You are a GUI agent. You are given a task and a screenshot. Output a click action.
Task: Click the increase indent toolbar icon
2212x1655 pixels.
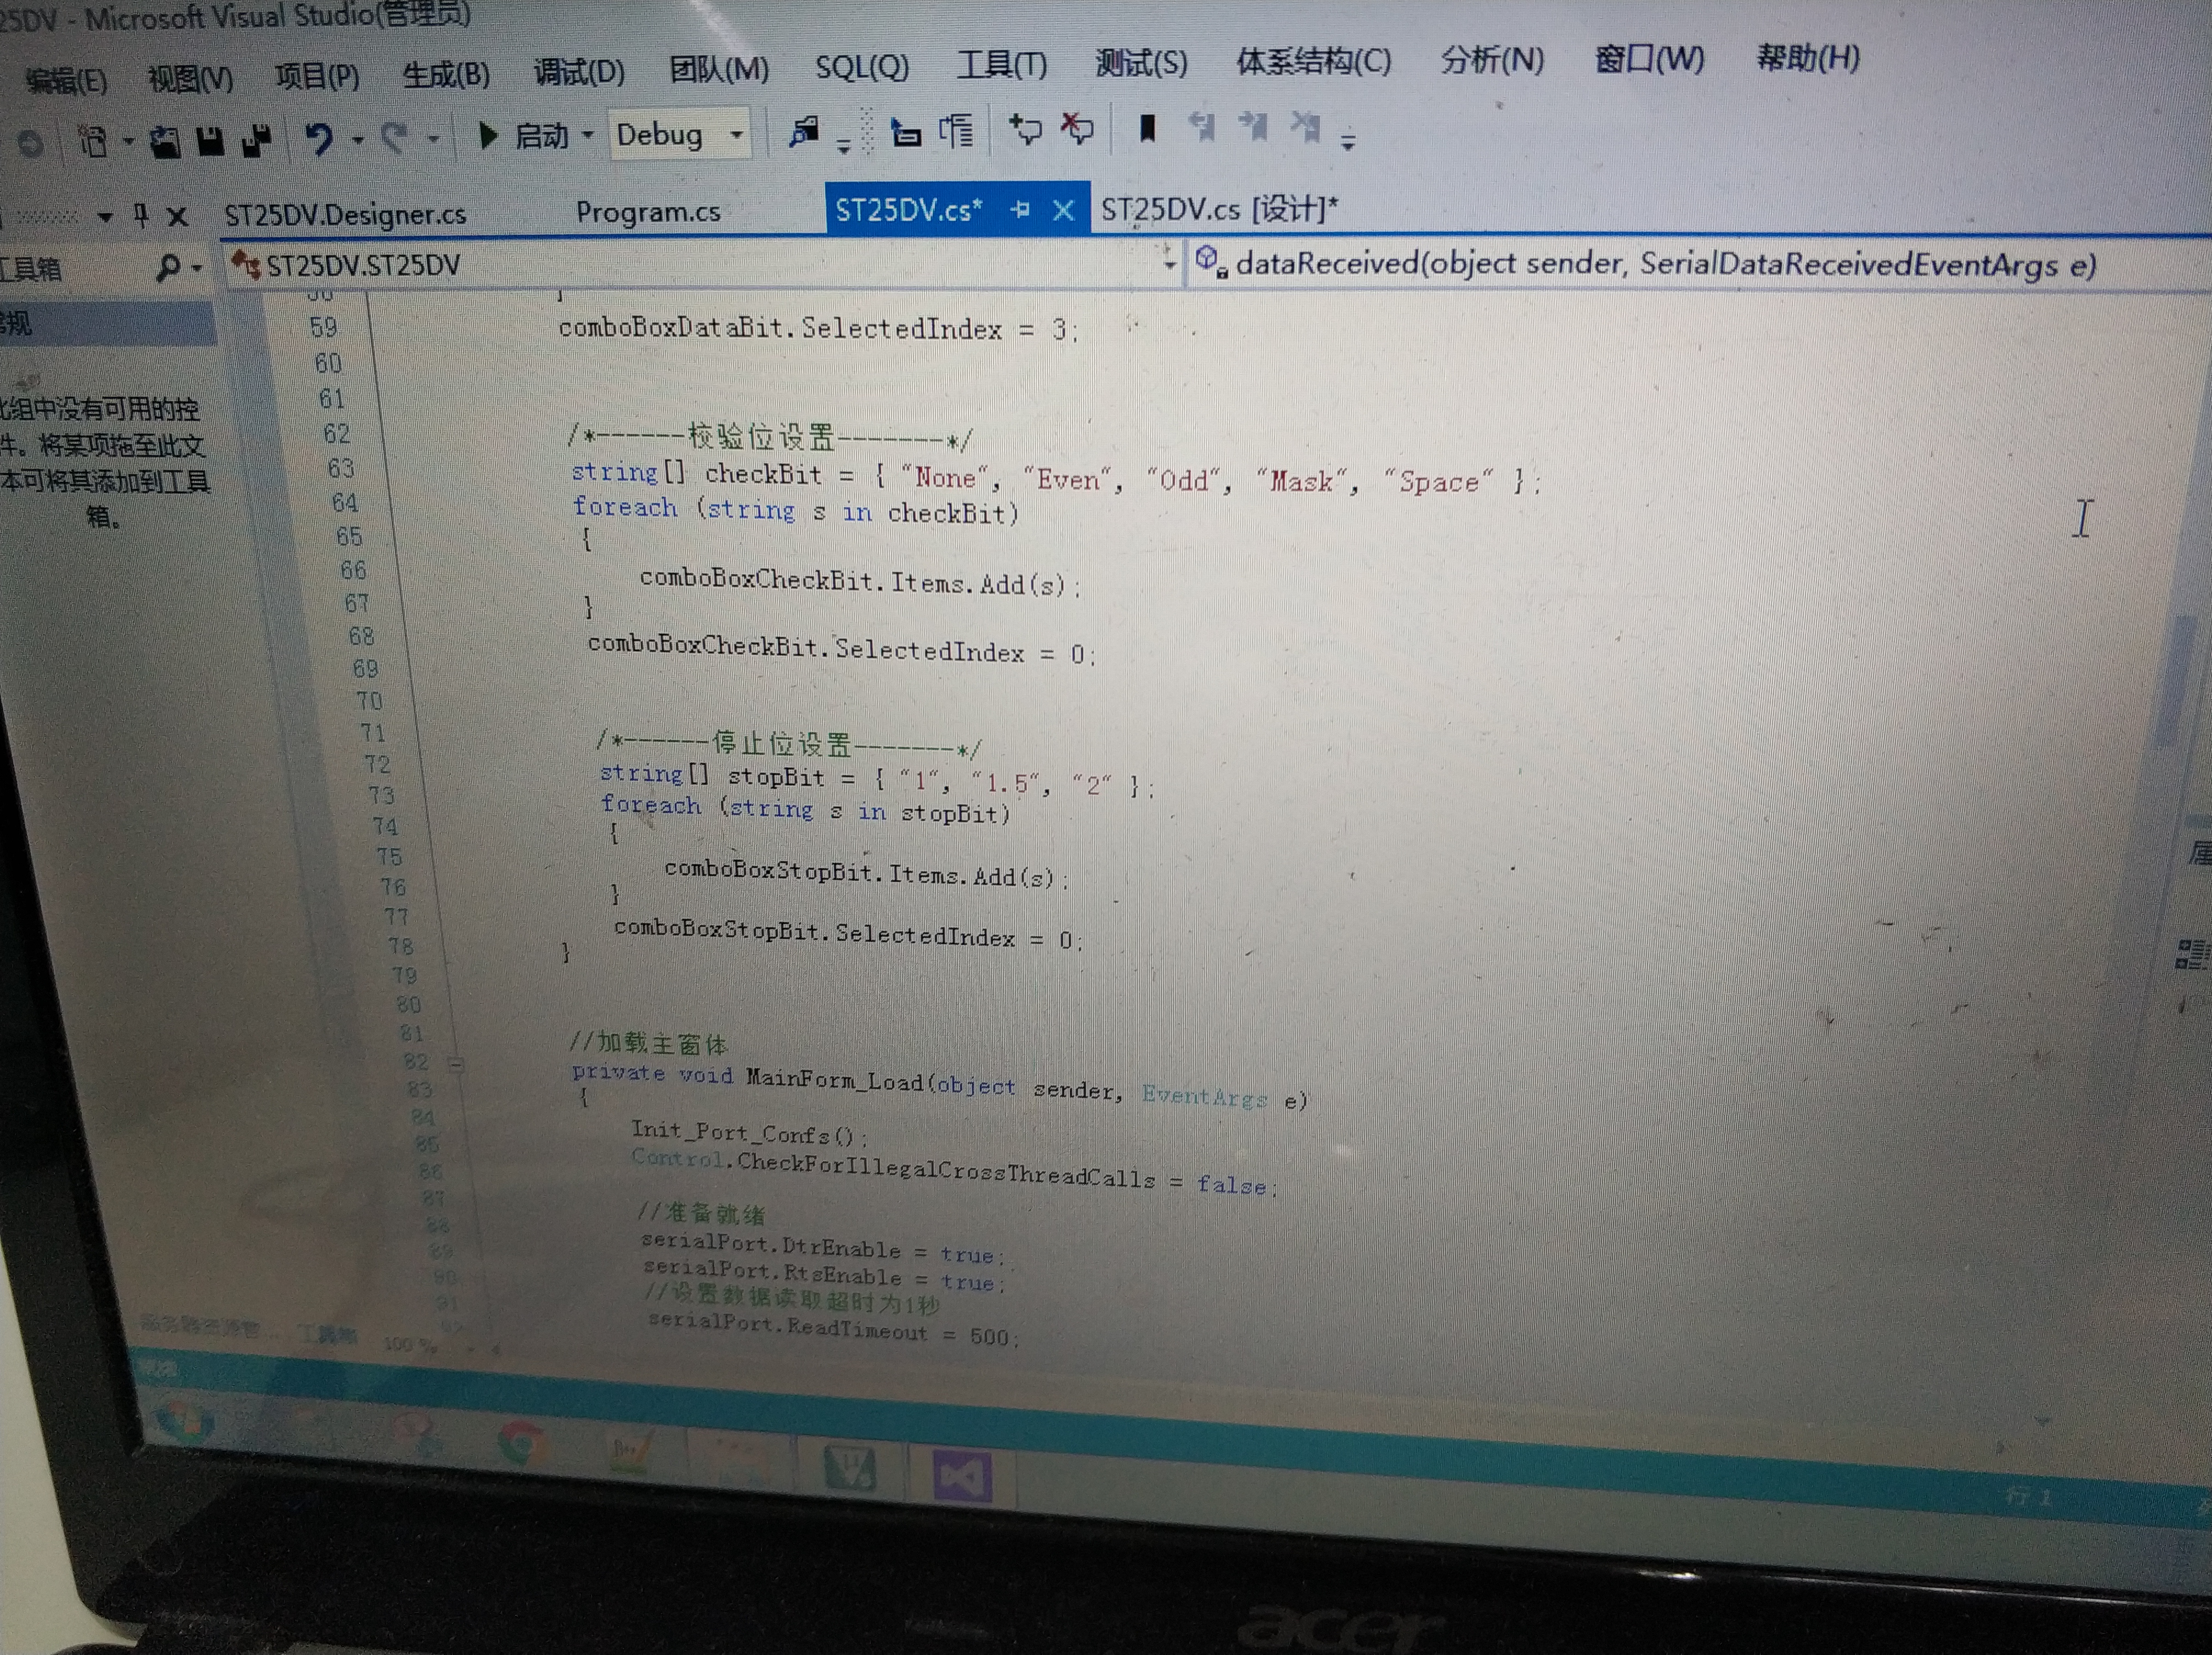tap(956, 130)
